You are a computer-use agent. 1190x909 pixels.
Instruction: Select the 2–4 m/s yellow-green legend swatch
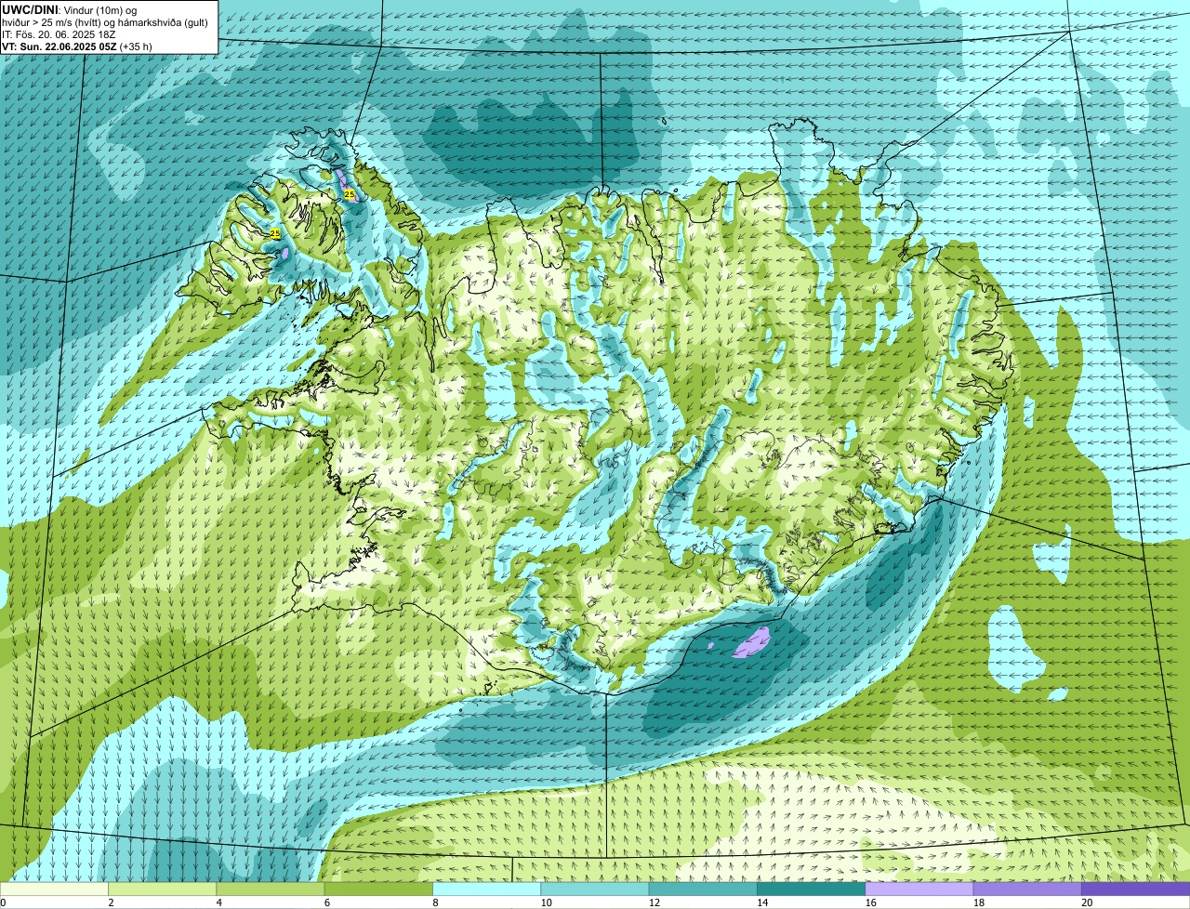[164, 889]
